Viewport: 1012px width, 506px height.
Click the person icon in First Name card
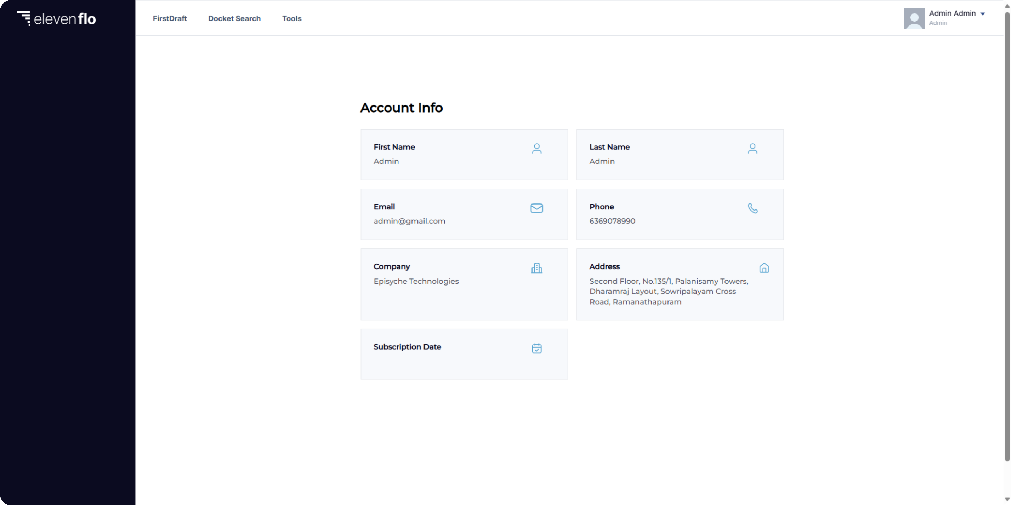(x=537, y=148)
